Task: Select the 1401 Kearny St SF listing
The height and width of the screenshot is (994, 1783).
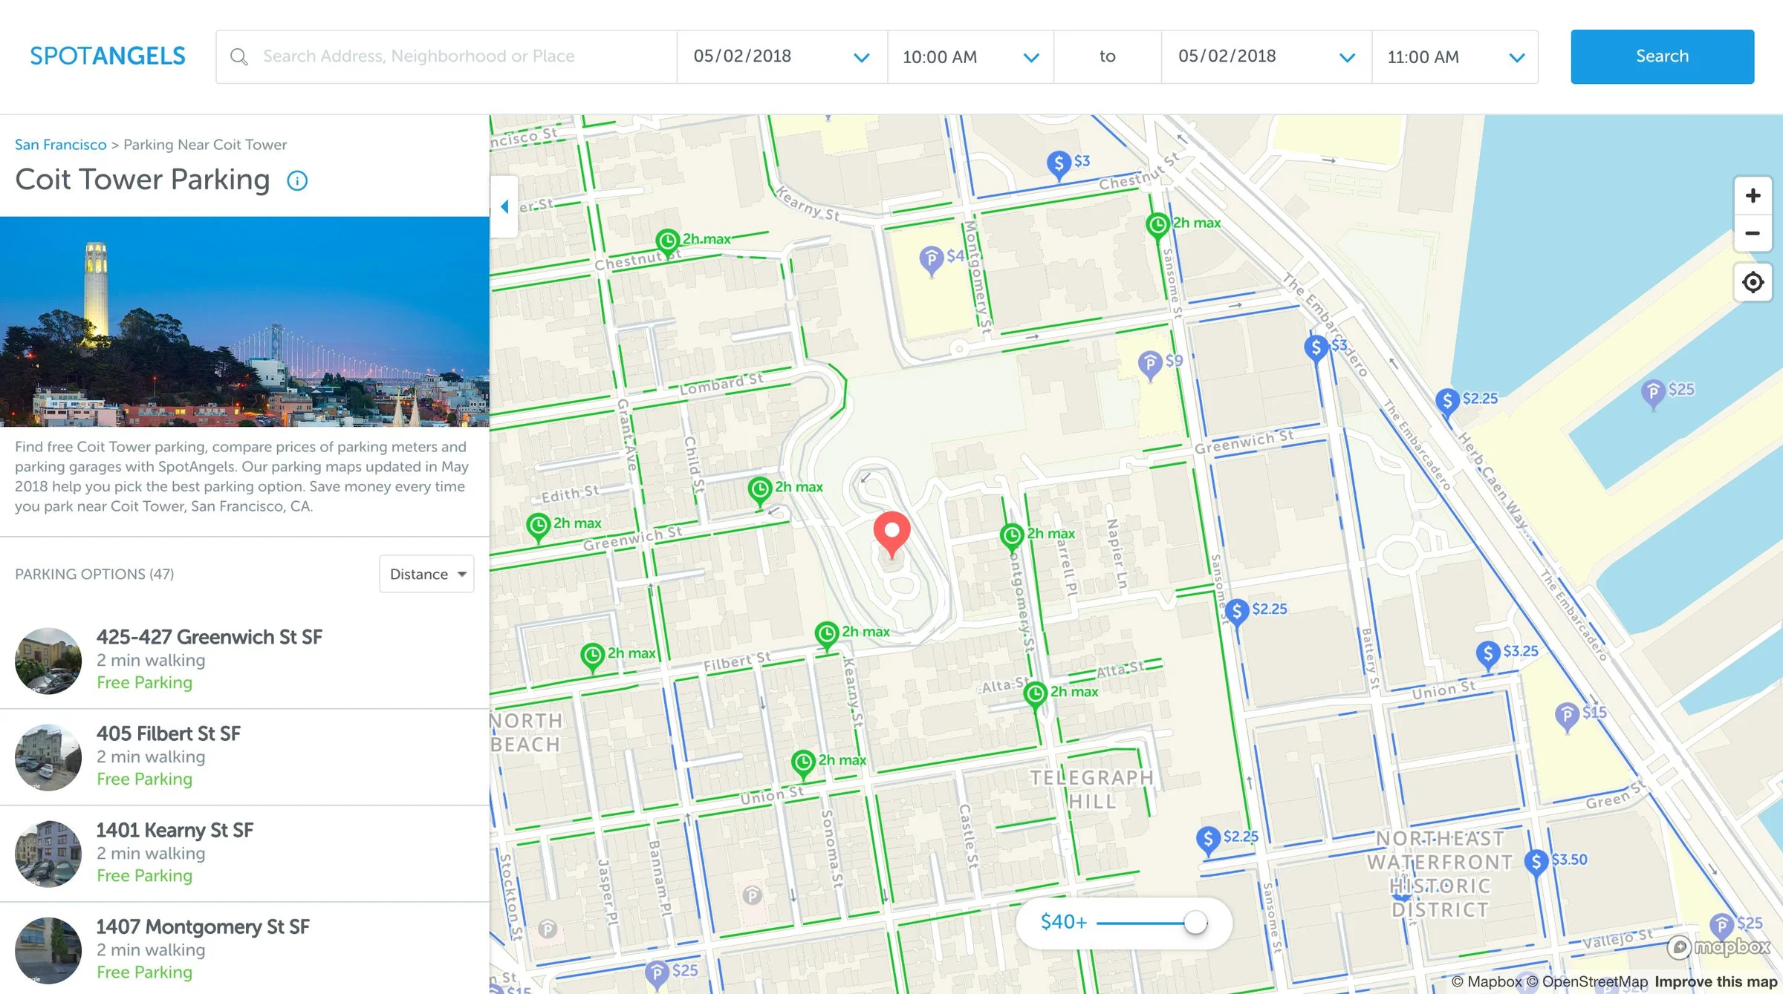Action: point(244,853)
